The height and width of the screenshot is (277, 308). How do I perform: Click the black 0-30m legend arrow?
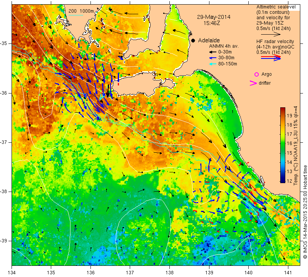click(x=213, y=52)
